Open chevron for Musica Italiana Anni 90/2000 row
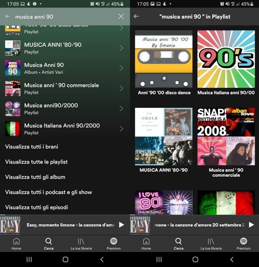Screen dimensions: 259x267 (x=121, y=129)
